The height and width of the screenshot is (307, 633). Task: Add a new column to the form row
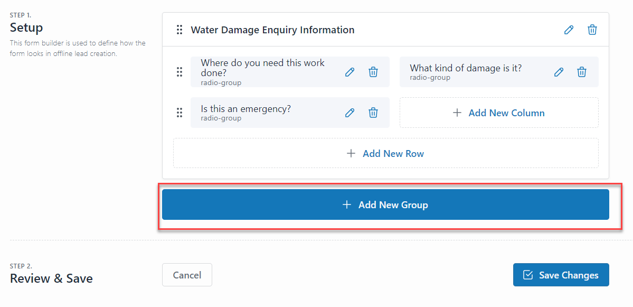click(x=498, y=113)
